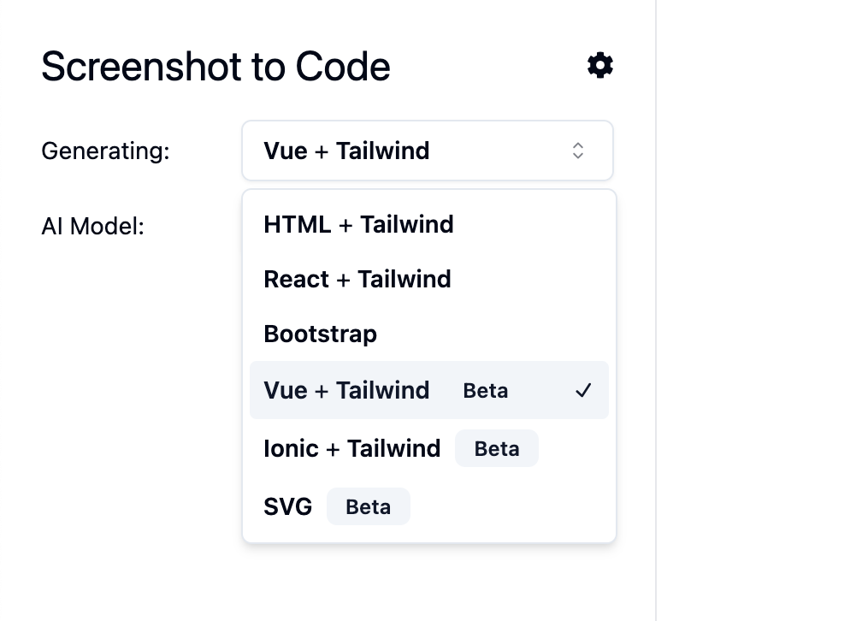Viewport: 862px width, 621px height.
Task: Click the AI Model: label
Action: click(93, 226)
